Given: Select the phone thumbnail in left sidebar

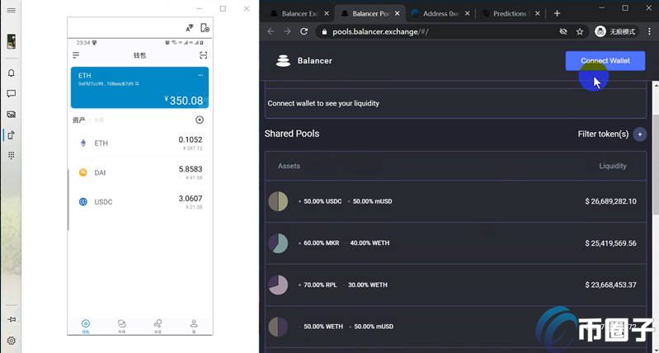Looking at the screenshot, I should 12,41.
